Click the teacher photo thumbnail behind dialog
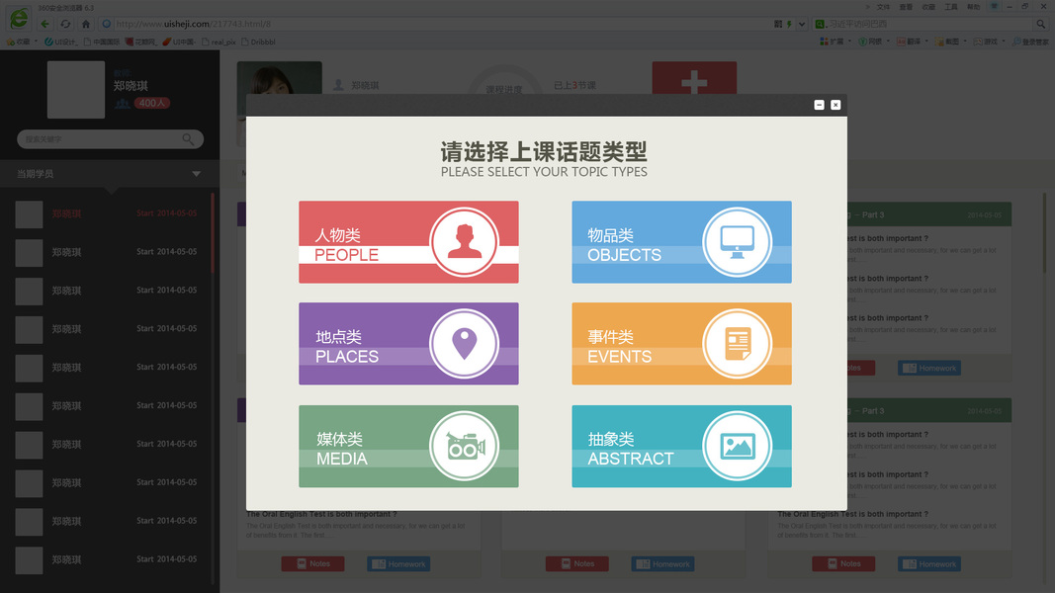This screenshot has width=1055, height=593. pyautogui.click(x=279, y=78)
